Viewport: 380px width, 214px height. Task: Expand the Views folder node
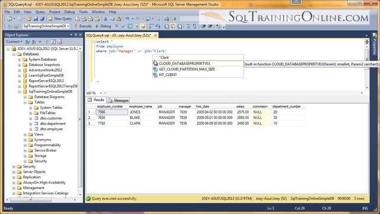(25, 134)
